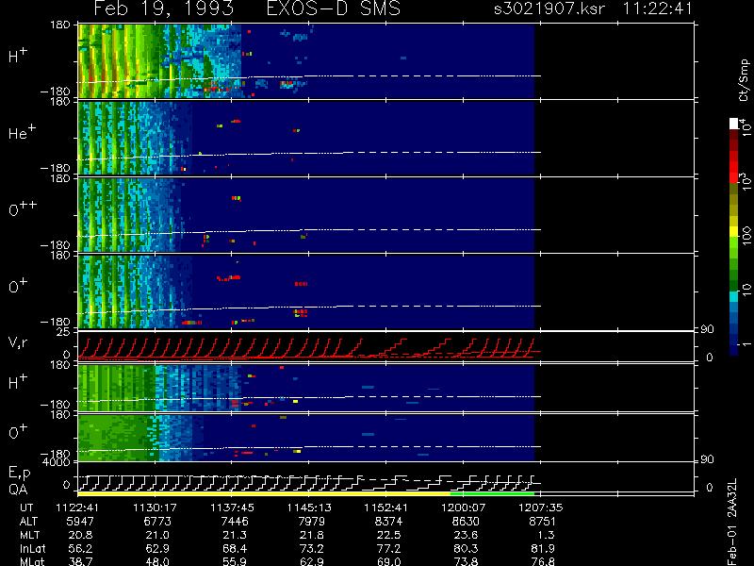754x566 pixels.
Task: Click the 'QA' row label
Action: pyautogui.click(x=18, y=490)
